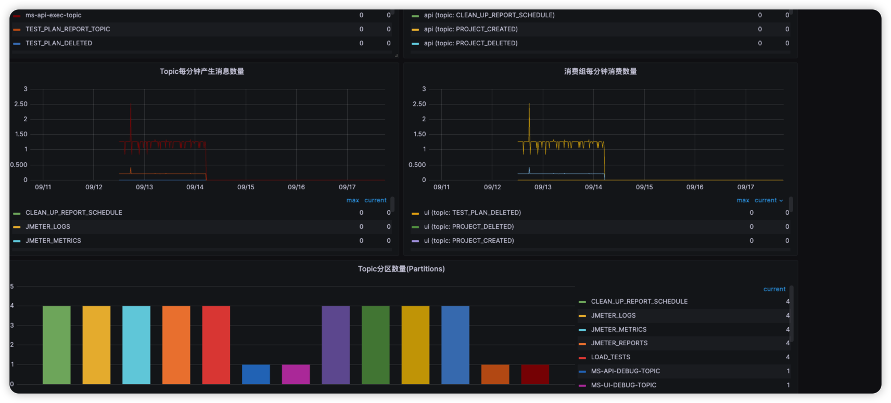Click the magenta bar in Partitions chart
This screenshot has height=403, width=891.
[x=296, y=374]
